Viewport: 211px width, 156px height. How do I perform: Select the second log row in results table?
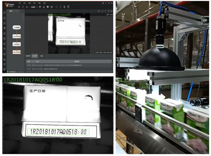click(x=69, y=69)
